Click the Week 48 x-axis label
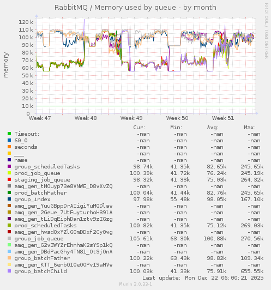This screenshot has height=290, width=271. [x=86, y=118]
